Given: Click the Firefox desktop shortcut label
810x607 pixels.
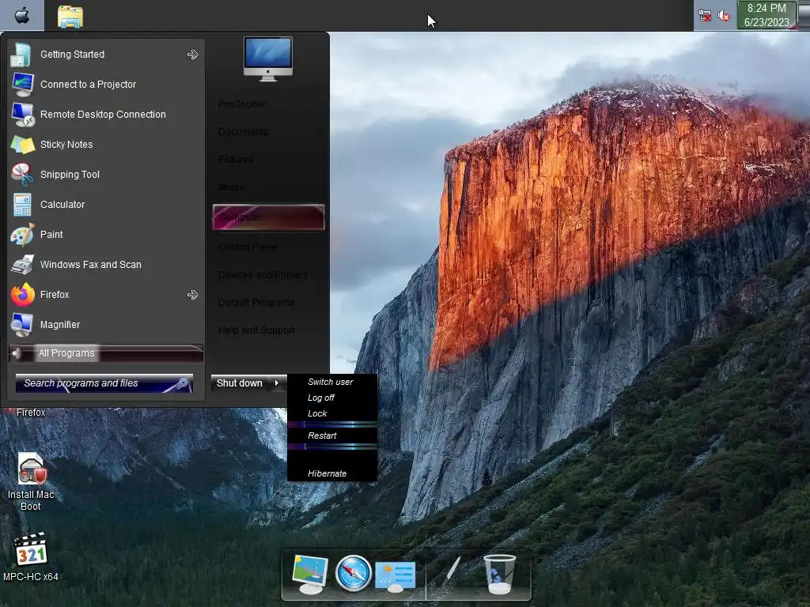Looking at the screenshot, I should point(31,413).
